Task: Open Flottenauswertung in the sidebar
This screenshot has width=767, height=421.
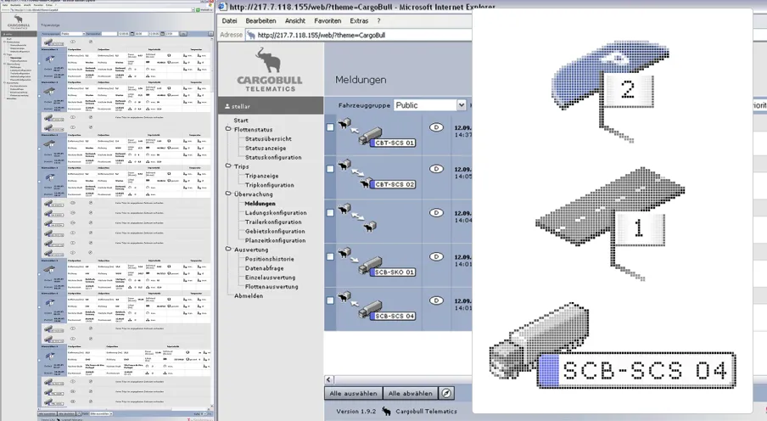Action: [272, 287]
